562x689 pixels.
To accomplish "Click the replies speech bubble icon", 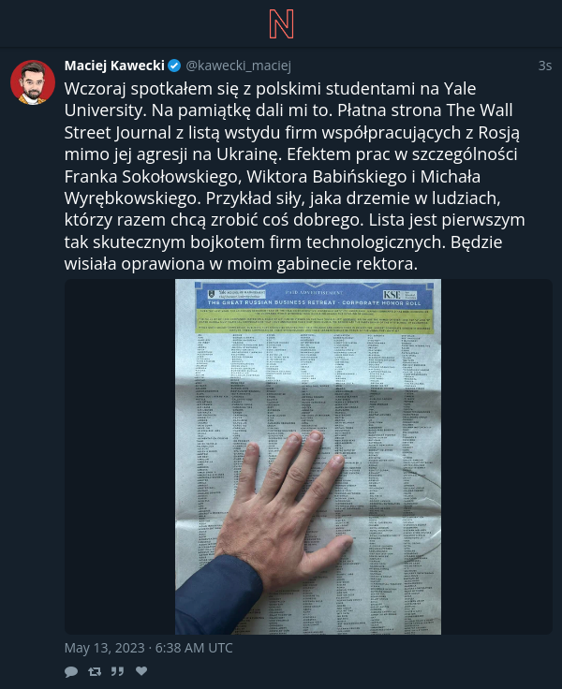I will coord(71,671).
